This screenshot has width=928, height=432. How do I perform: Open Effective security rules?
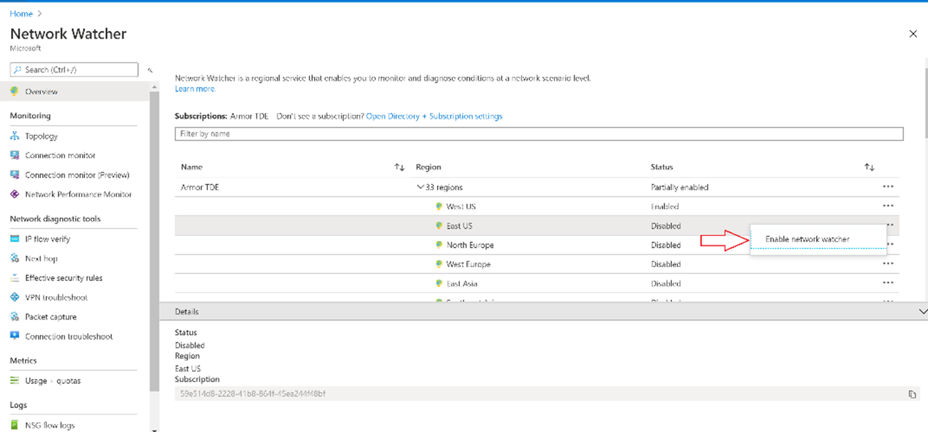64,278
